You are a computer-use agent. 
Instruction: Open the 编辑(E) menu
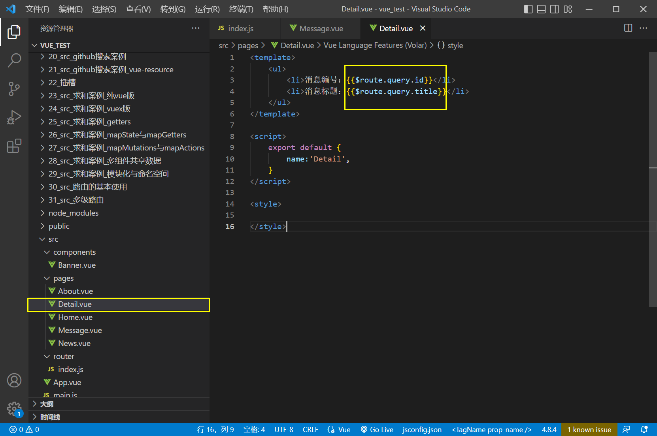(70, 9)
